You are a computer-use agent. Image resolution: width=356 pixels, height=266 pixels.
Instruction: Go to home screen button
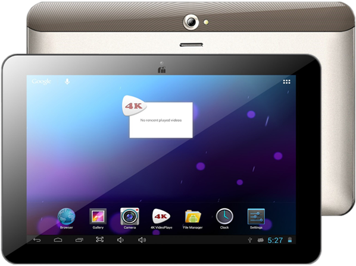click(58, 240)
